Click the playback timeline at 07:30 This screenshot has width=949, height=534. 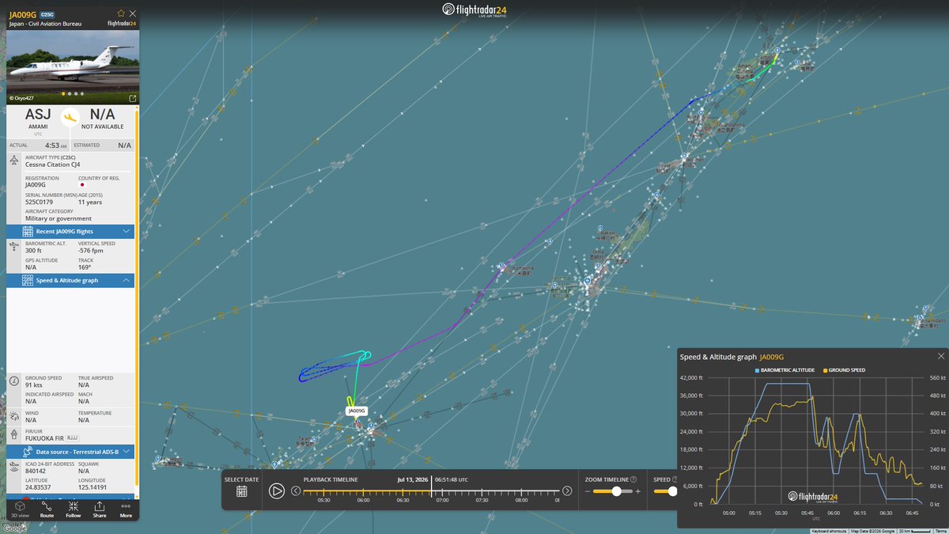point(482,492)
